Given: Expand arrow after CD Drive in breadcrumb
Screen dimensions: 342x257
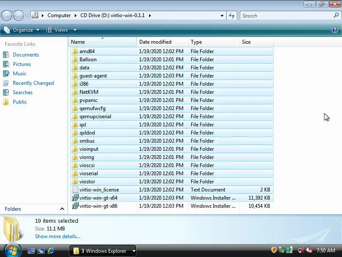Looking at the screenshot, I should (x=150, y=15).
